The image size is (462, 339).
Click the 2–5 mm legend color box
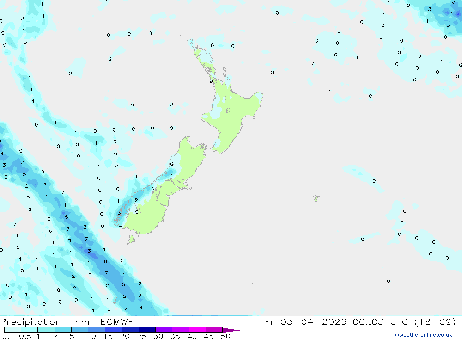63,330
